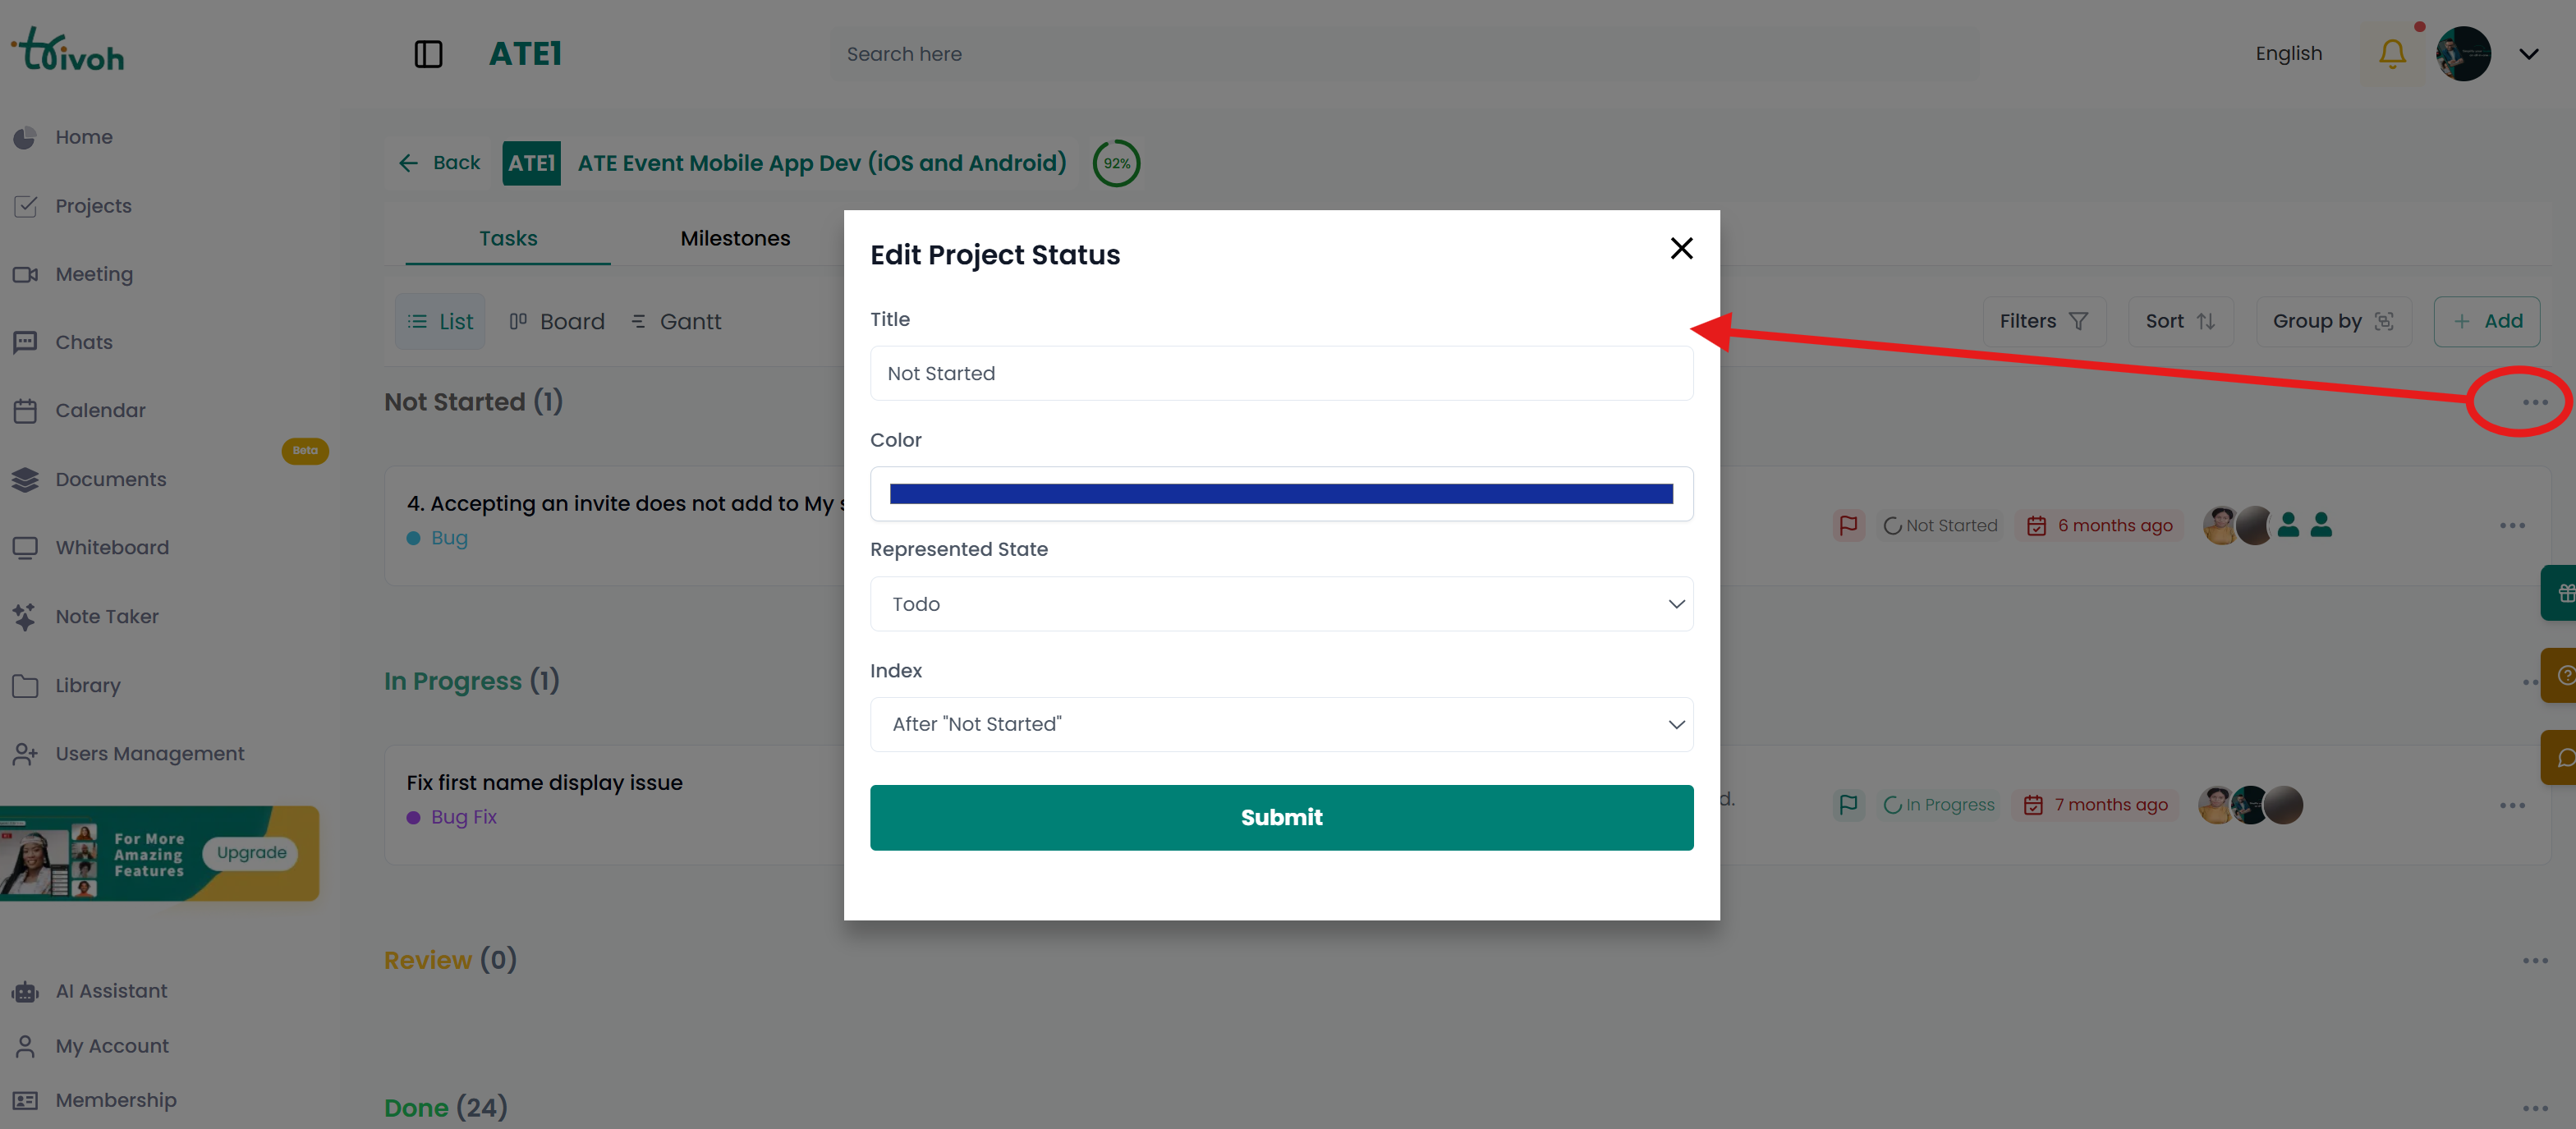Open the Whiteboard section

[111, 547]
